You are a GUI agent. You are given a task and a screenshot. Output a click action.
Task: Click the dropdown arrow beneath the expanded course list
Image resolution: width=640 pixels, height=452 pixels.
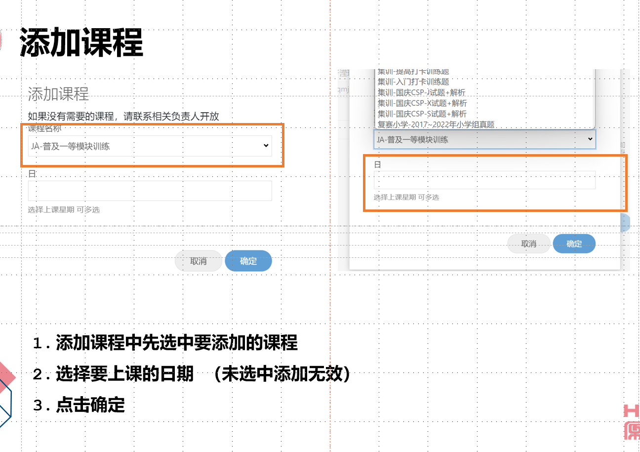(590, 139)
